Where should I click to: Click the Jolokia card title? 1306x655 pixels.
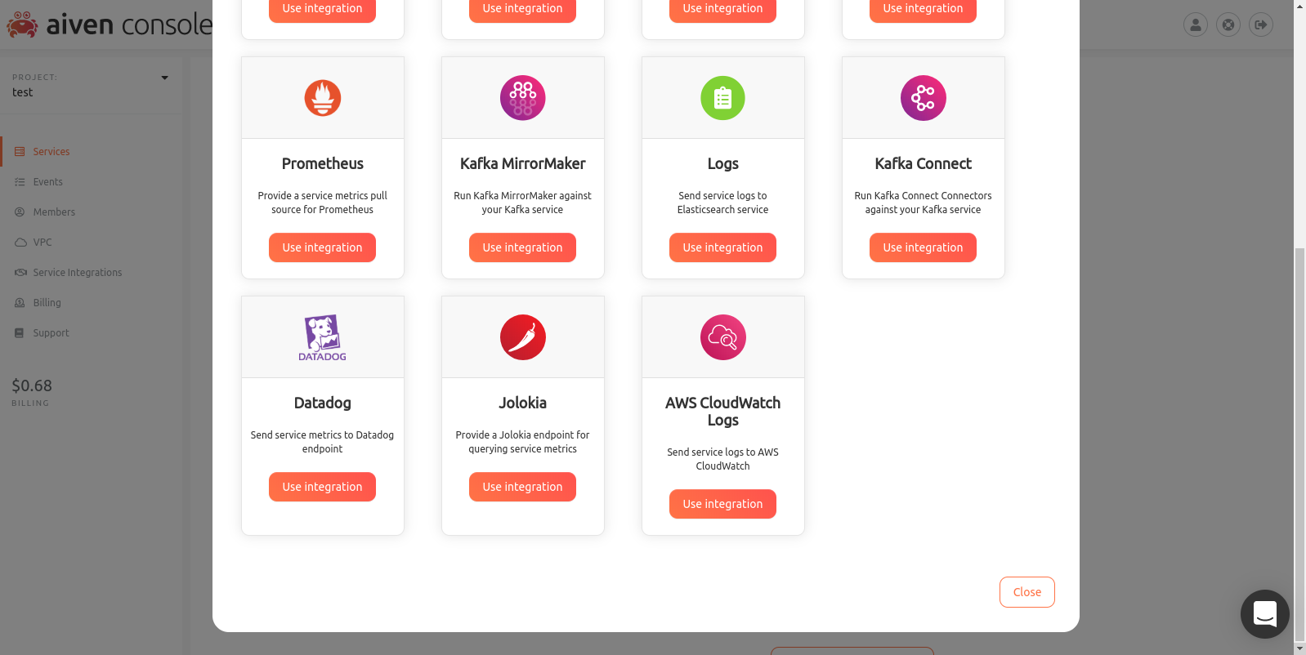click(522, 403)
